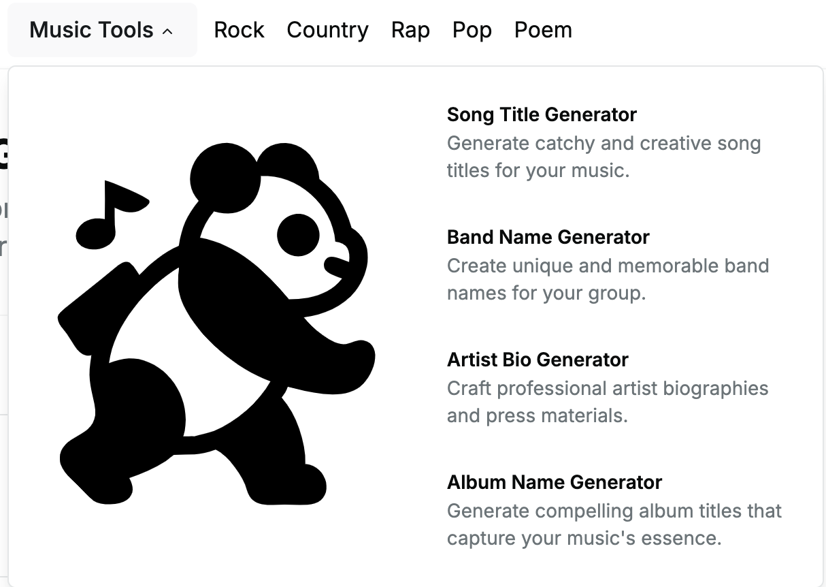The height and width of the screenshot is (587, 826).
Task: Click the "Craft professional artist biographies" description
Action: point(607,402)
